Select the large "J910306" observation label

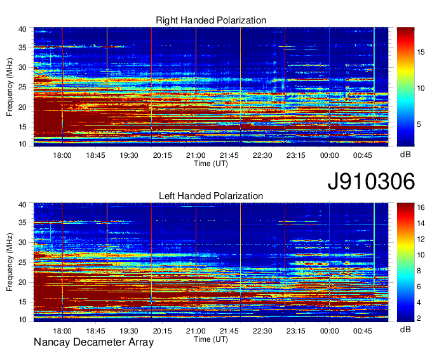371,181
